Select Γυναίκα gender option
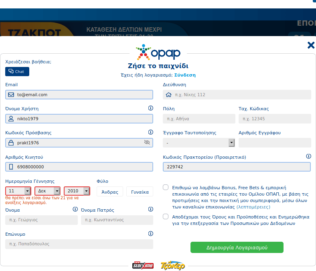This screenshot has width=316, height=271. 140,192
